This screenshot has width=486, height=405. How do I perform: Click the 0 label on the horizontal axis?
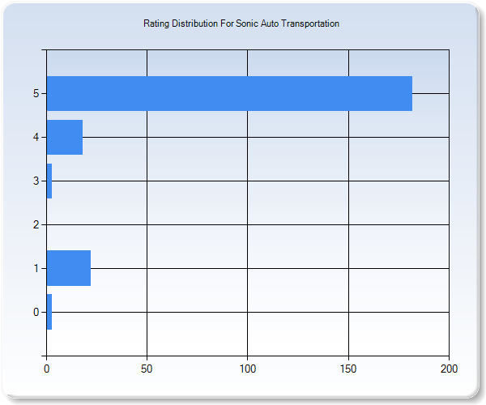point(46,369)
